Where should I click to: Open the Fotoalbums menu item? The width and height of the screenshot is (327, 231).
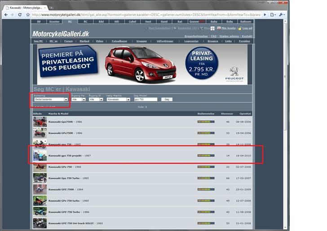click(x=119, y=41)
